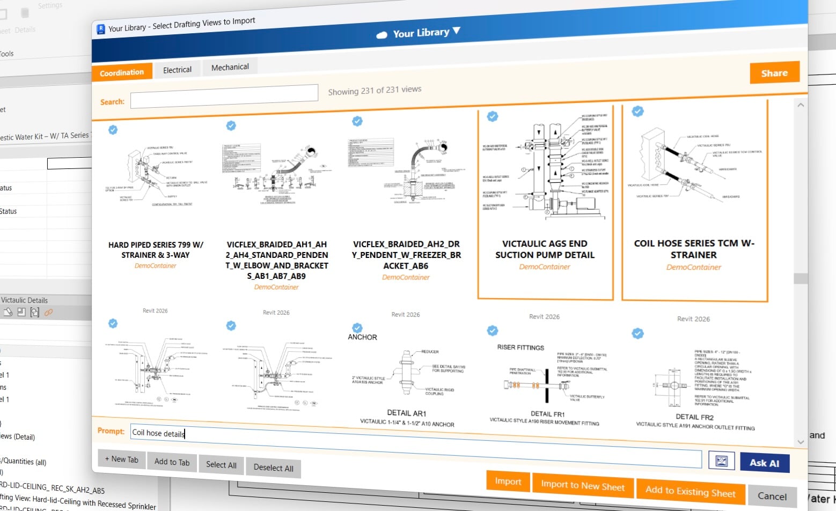Toggle the checkmark on VICFLEX_BRAIDED_AH1 view
Screen dimensions: 836x511
pos(231,125)
